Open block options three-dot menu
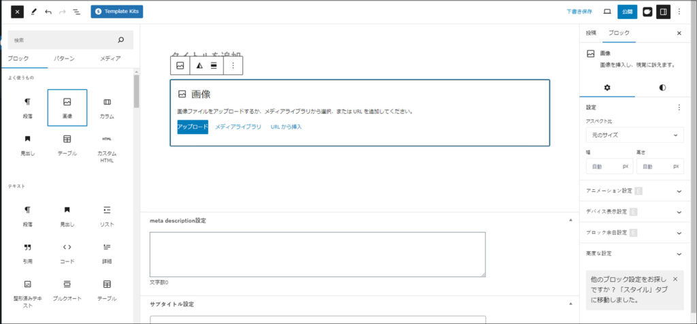Viewport: 697px width, 324px height. (233, 65)
